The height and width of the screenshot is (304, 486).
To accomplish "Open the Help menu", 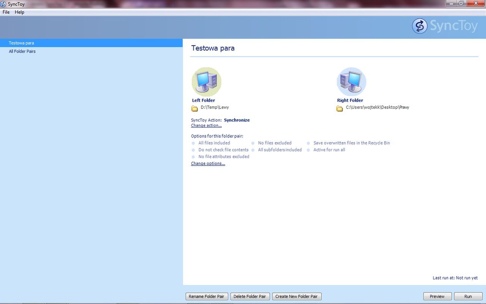I will [19, 12].
